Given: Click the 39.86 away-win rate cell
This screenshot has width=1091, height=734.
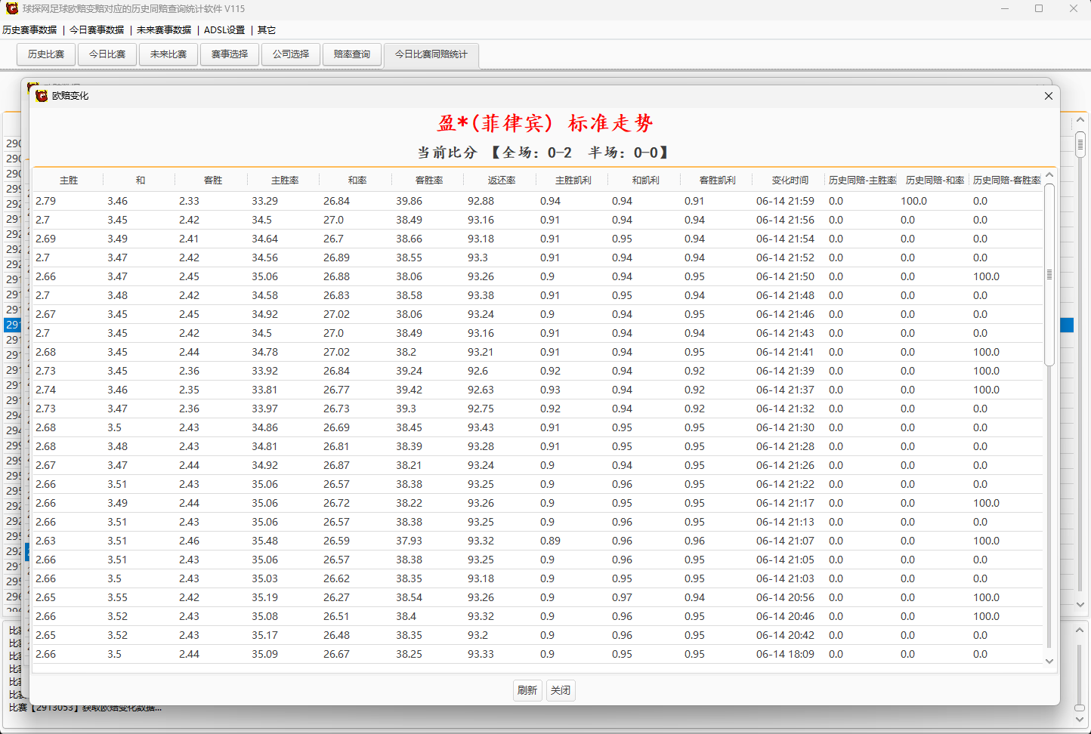Looking at the screenshot, I should [410, 201].
